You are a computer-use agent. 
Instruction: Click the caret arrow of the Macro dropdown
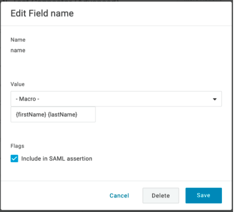tap(215, 99)
